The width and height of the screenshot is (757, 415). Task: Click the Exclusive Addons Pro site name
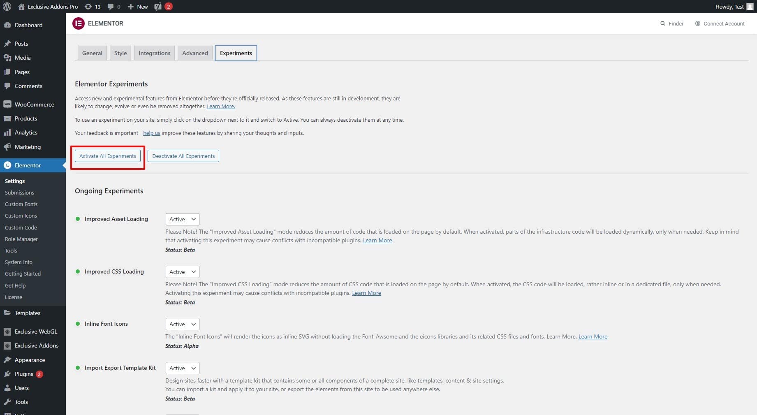(x=53, y=7)
